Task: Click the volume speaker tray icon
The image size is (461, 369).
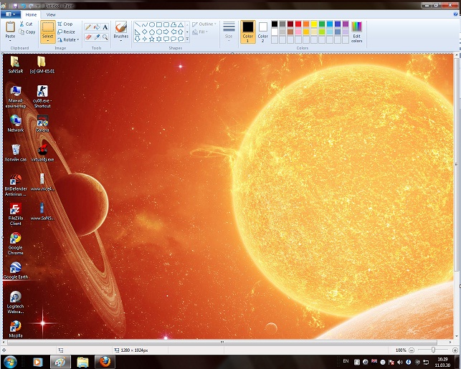Action: 400,363
